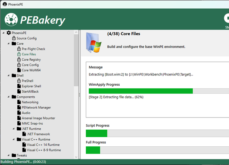229x165 pixels.
Task: Collapse the Core folder tree node
Action: pyautogui.click(x=9, y=44)
